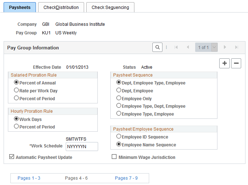Open the 1 of 1 row dropdown

click(x=215, y=47)
